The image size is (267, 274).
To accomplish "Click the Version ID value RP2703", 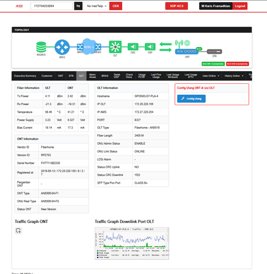I will click(x=46, y=155).
